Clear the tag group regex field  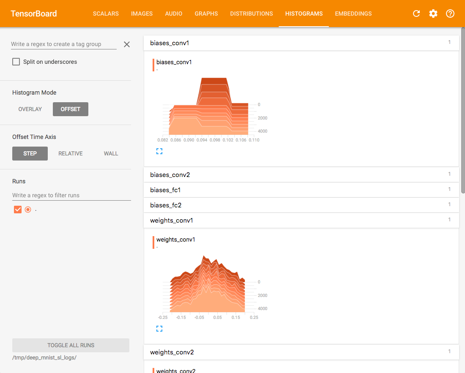pyautogui.click(x=126, y=44)
